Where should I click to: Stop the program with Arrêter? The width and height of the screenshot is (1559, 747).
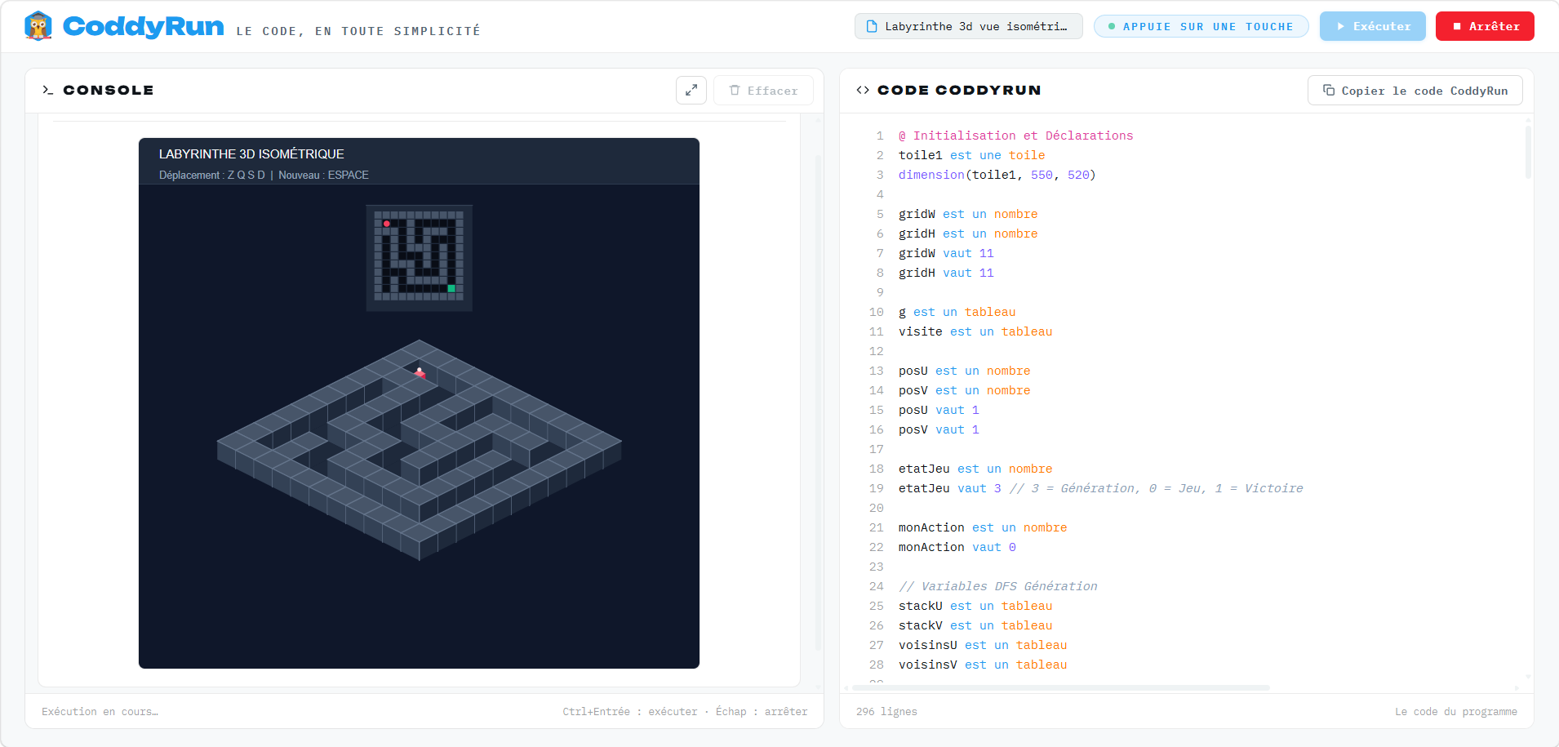pyautogui.click(x=1485, y=26)
